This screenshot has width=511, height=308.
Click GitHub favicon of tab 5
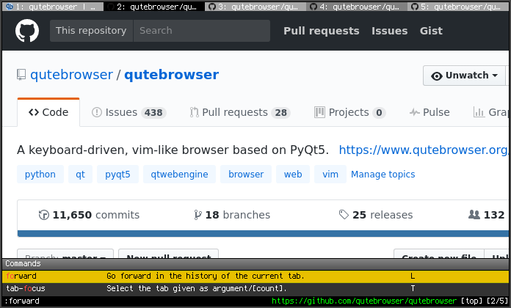click(415, 7)
